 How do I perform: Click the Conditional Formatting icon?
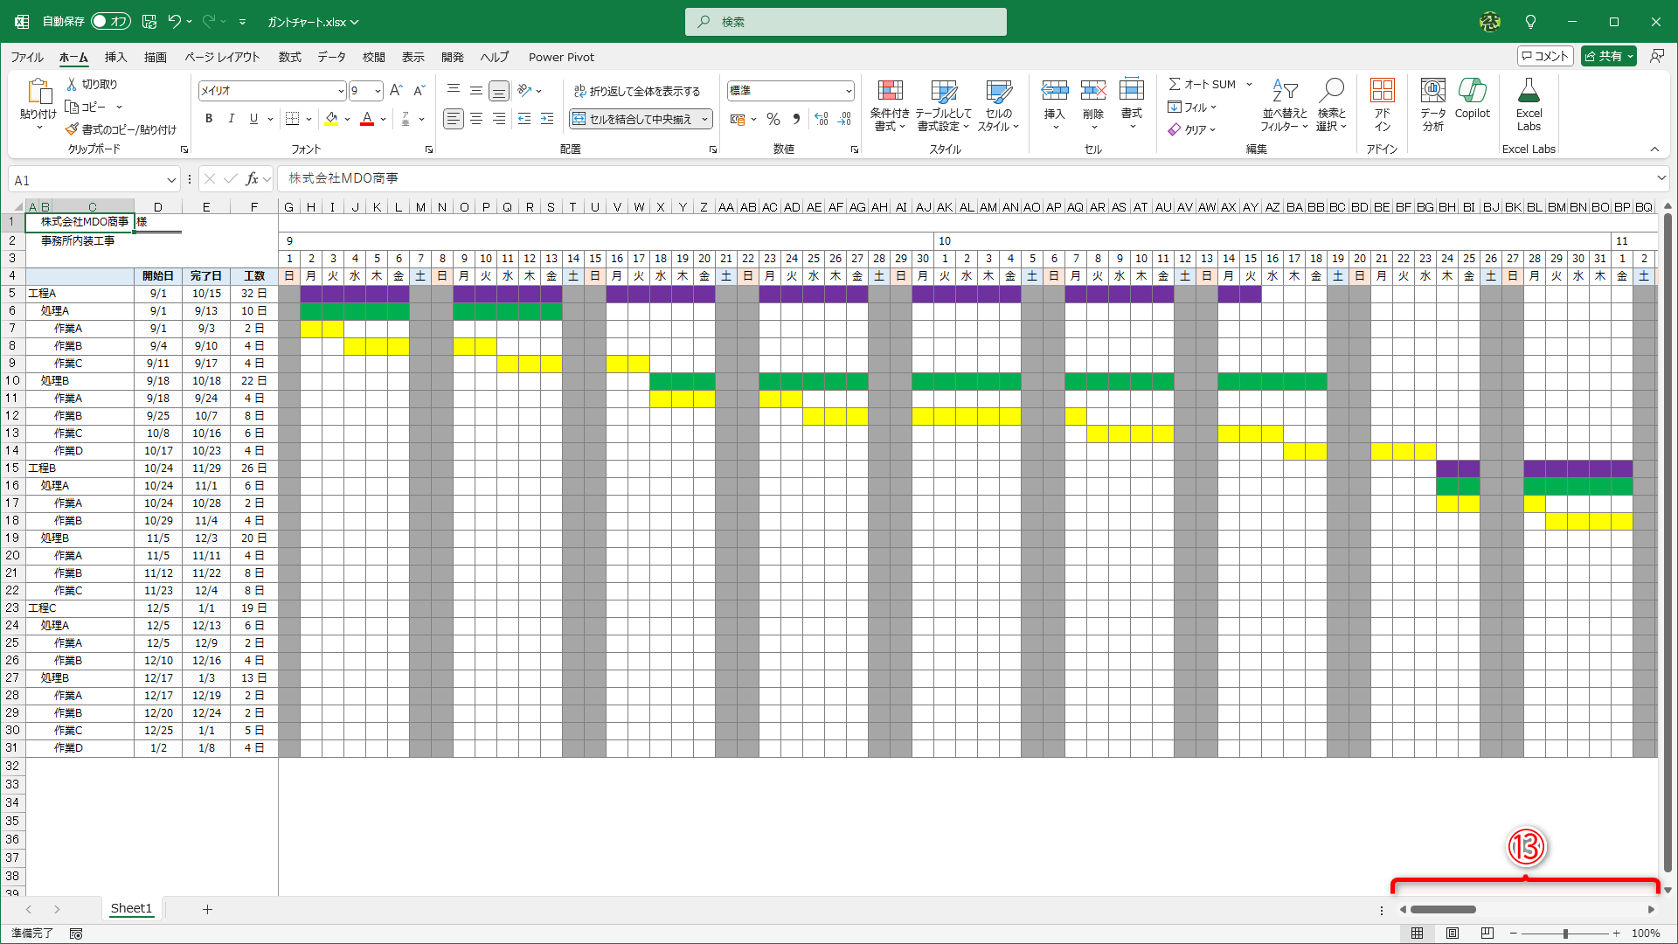tap(890, 91)
